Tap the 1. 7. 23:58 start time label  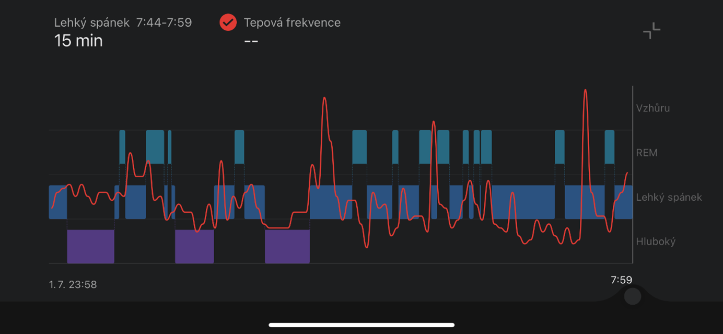[x=73, y=285]
